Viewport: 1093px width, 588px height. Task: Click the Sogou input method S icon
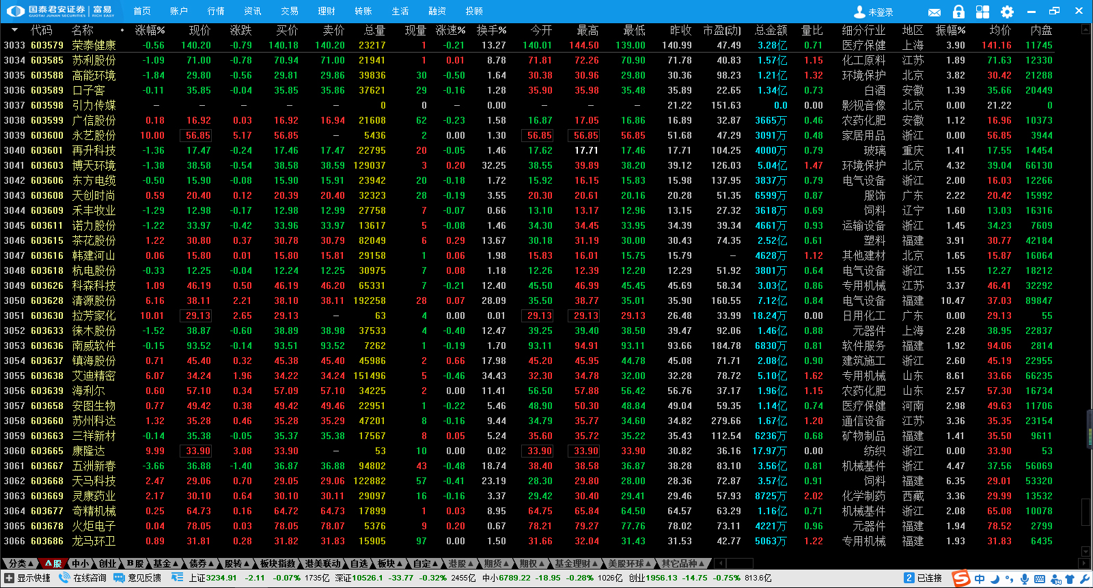(961, 578)
